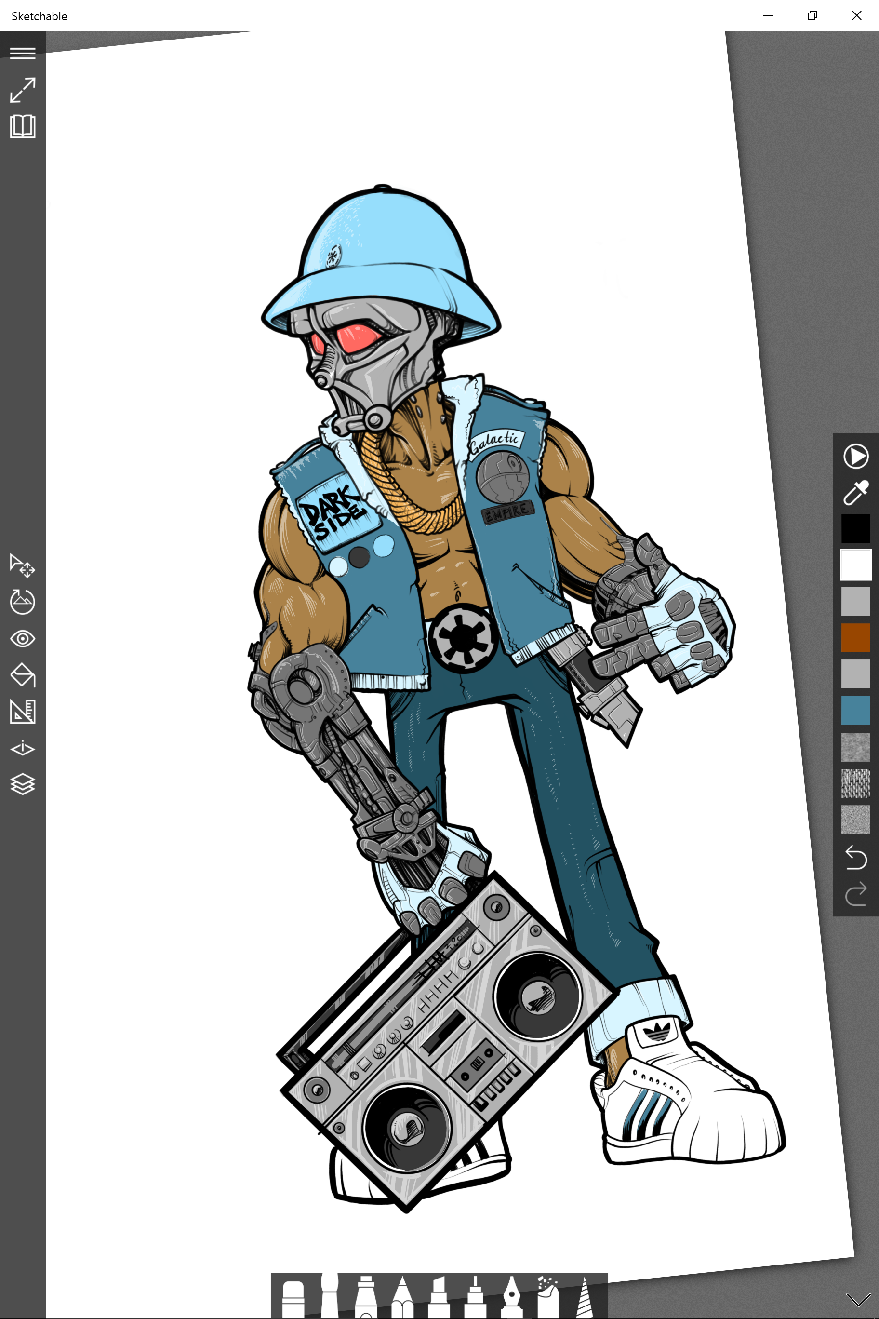
Task: Select the white color swatch
Action: click(x=855, y=565)
